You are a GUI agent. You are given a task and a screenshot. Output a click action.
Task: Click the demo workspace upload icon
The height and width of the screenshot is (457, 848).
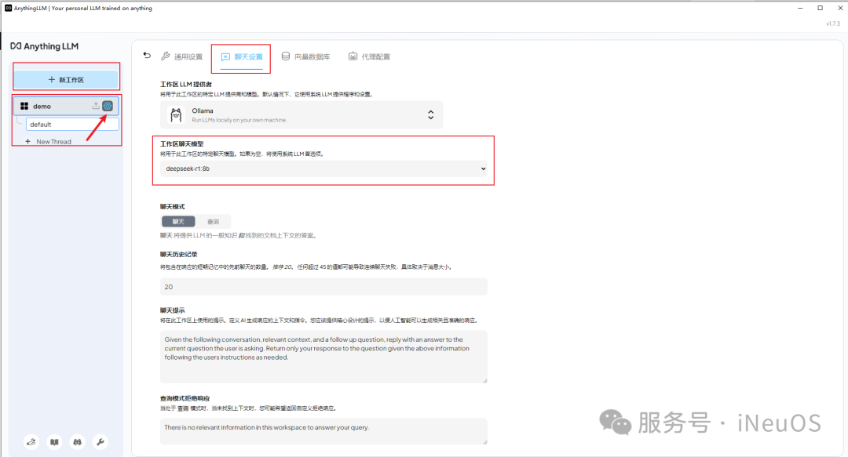pos(96,106)
